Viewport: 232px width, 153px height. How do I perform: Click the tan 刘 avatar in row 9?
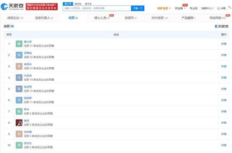[x=19, y=134]
